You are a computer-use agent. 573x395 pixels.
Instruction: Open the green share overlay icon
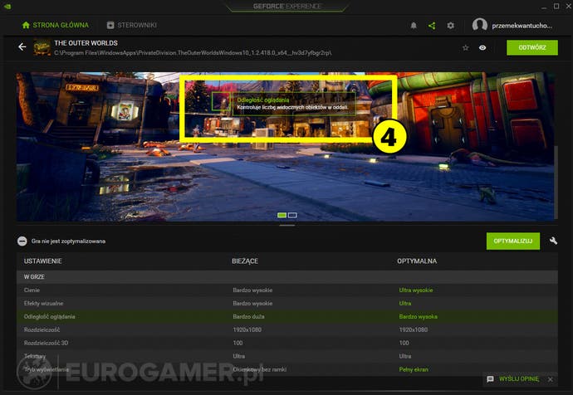(432, 26)
